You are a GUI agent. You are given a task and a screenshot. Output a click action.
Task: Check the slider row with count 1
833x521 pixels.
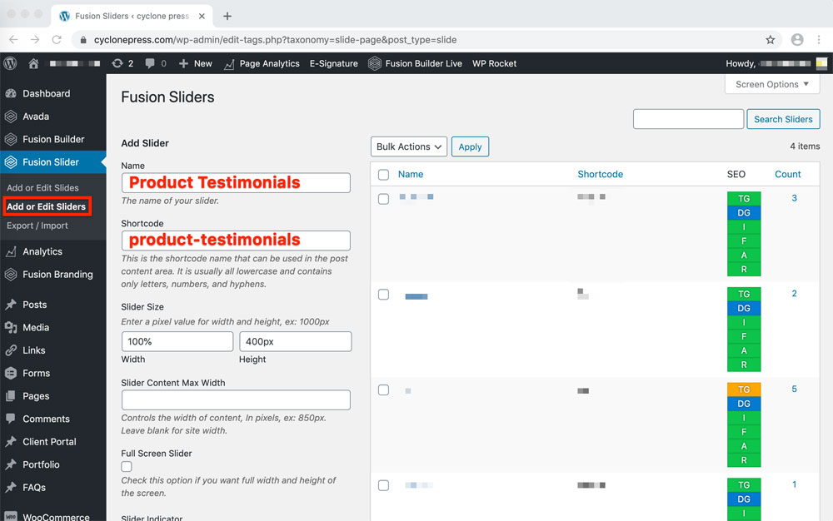[x=383, y=485]
